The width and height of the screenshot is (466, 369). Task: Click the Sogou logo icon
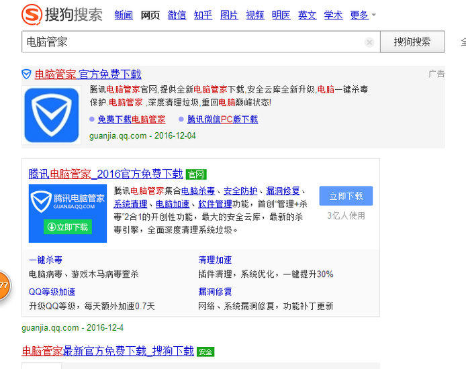pos(32,15)
